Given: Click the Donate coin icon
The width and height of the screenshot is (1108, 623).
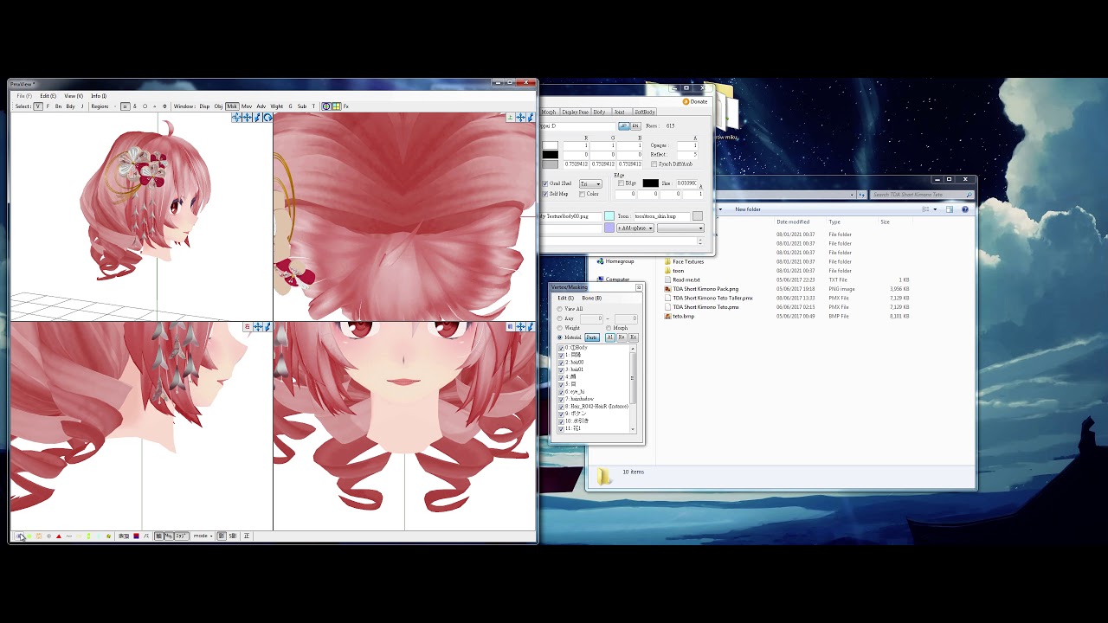Looking at the screenshot, I should tap(686, 101).
